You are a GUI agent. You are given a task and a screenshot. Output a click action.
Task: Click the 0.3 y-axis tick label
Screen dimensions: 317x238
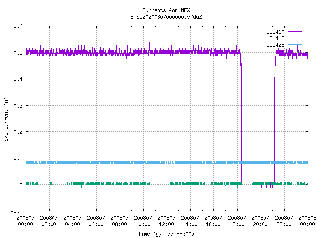(x=18, y=106)
